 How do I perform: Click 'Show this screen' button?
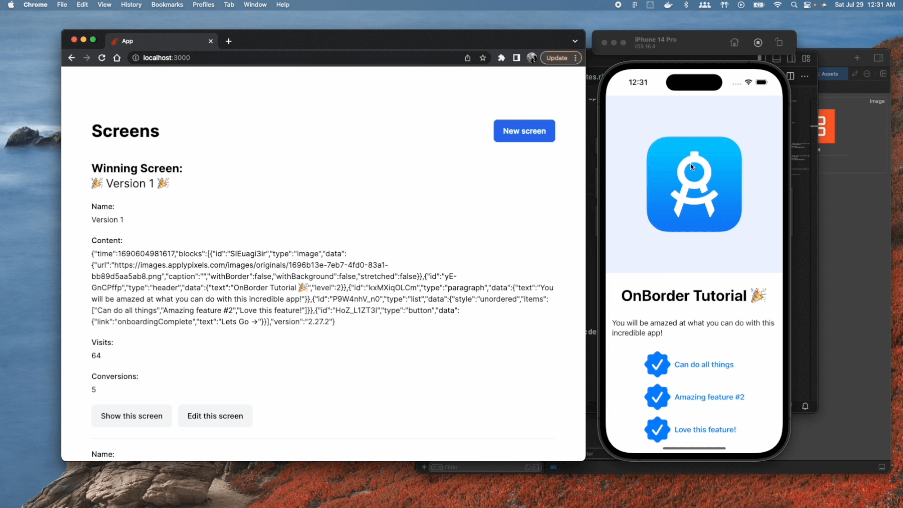point(131,415)
